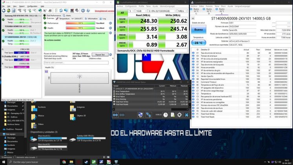Run the RND4K Q32T1 test
The image size is (293, 165).
click(x=122, y=37)
